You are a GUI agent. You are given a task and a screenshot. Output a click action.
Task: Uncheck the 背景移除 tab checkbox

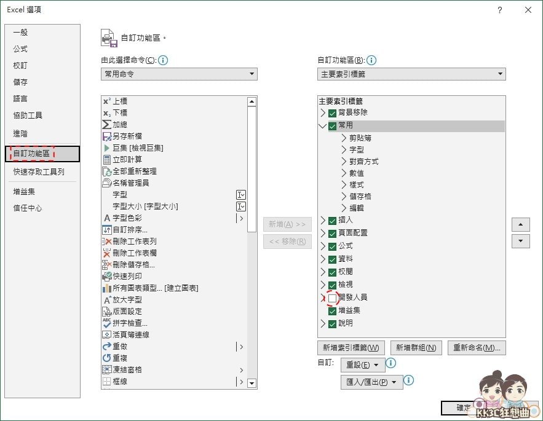point(333,113)
